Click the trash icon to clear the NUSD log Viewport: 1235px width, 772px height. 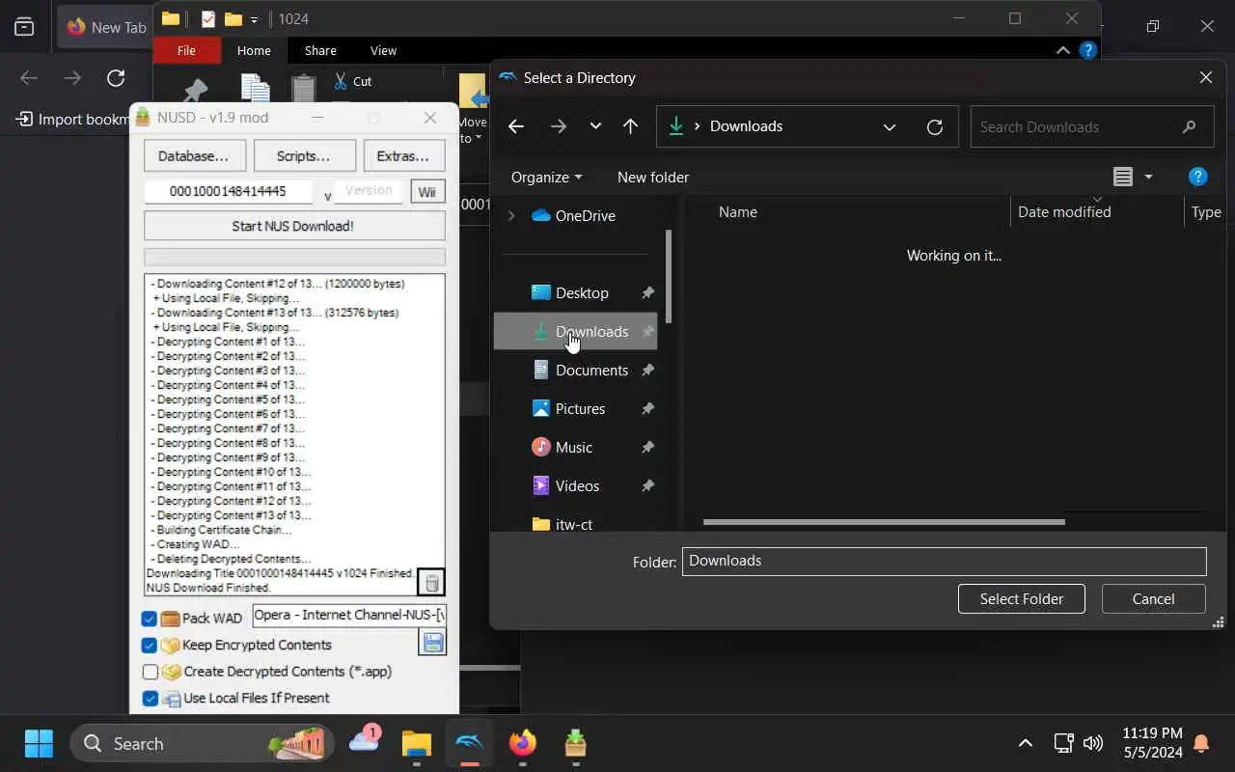[x=432, y=583]
